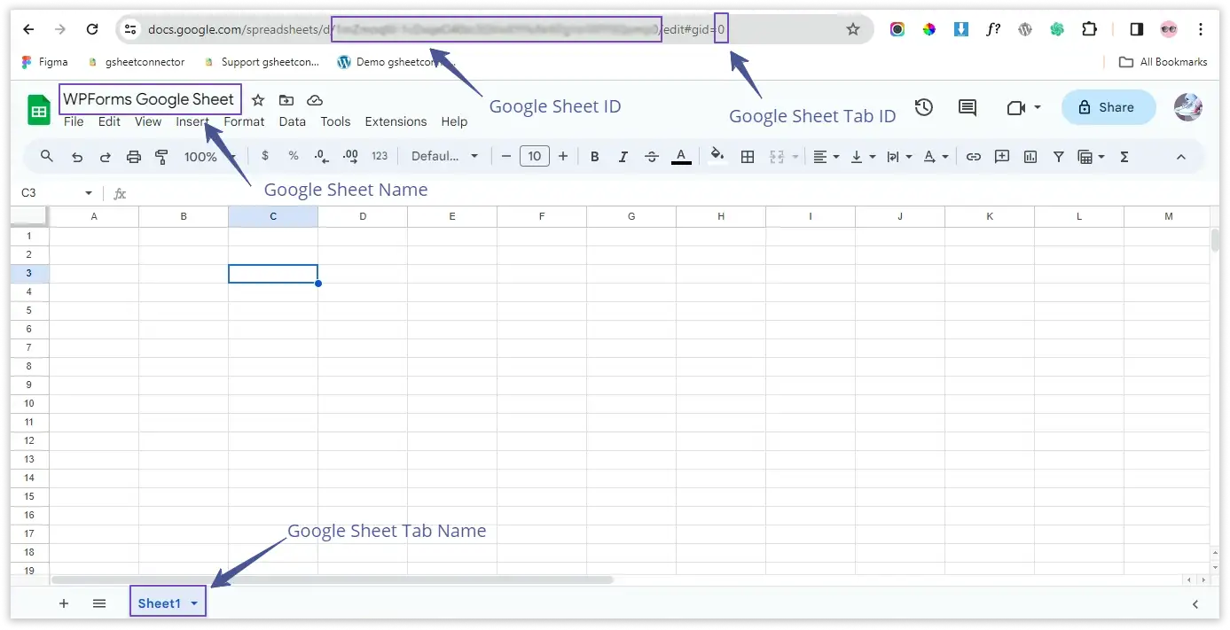Open the Extensions menu
This screenshot has height=630, width=1230.
(x=396, y=121)
